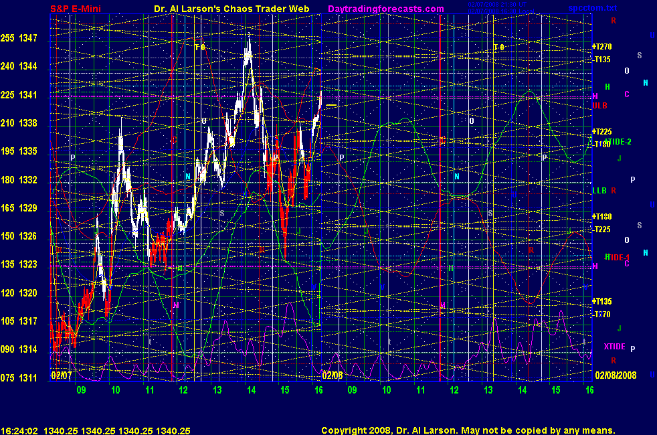657x435 pixels.
Task: Click the "02/08" session date marker
Action: pyautogui.click(x=333, y=375)
